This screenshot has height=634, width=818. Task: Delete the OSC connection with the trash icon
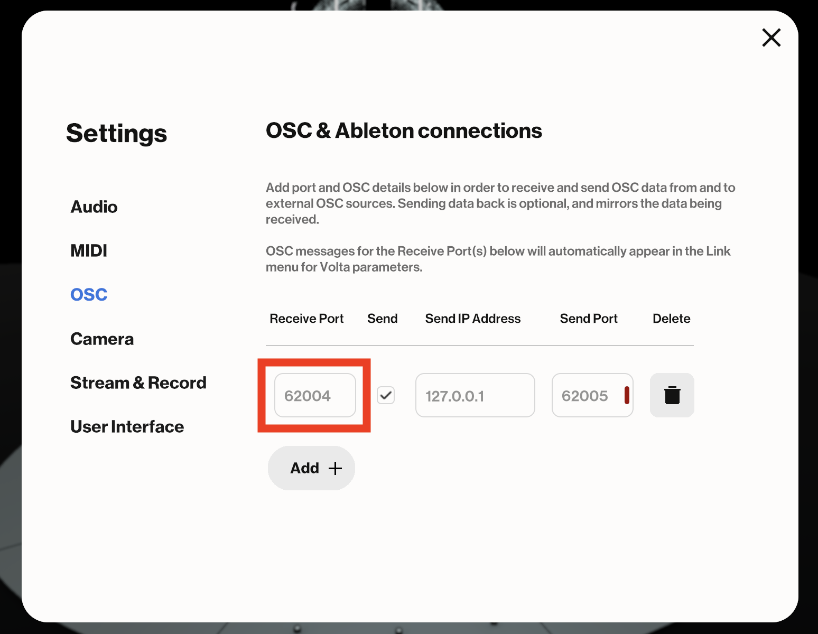coord(672,395)
